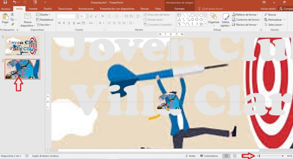Restore slide layout with Restablecer
The image size is (293, 159).
pos(45,20)
